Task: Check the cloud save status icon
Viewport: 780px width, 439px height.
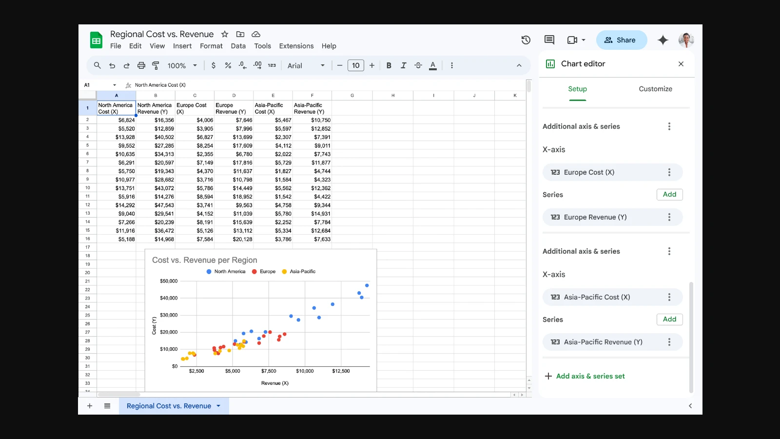Action: 256,34
